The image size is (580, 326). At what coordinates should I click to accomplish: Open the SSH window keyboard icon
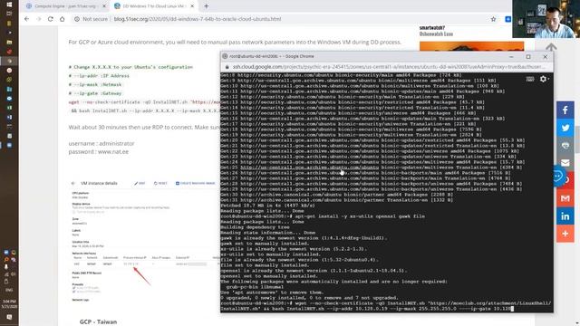coord(529,79)
